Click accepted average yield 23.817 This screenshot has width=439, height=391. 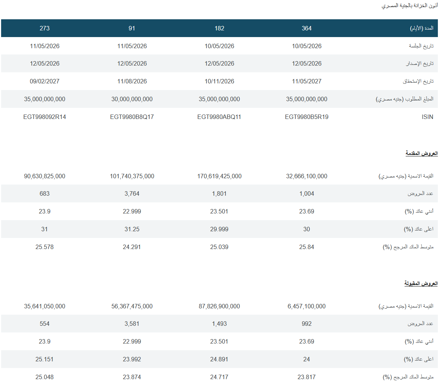pyautogui.click(x=306, y=377)
